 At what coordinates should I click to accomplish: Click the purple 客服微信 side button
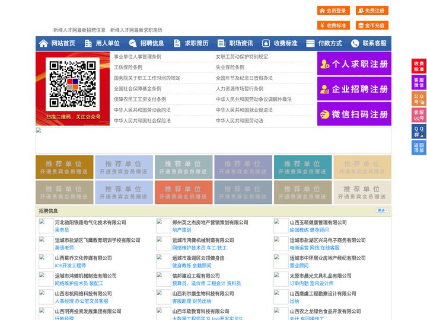(x=419, y=82)
